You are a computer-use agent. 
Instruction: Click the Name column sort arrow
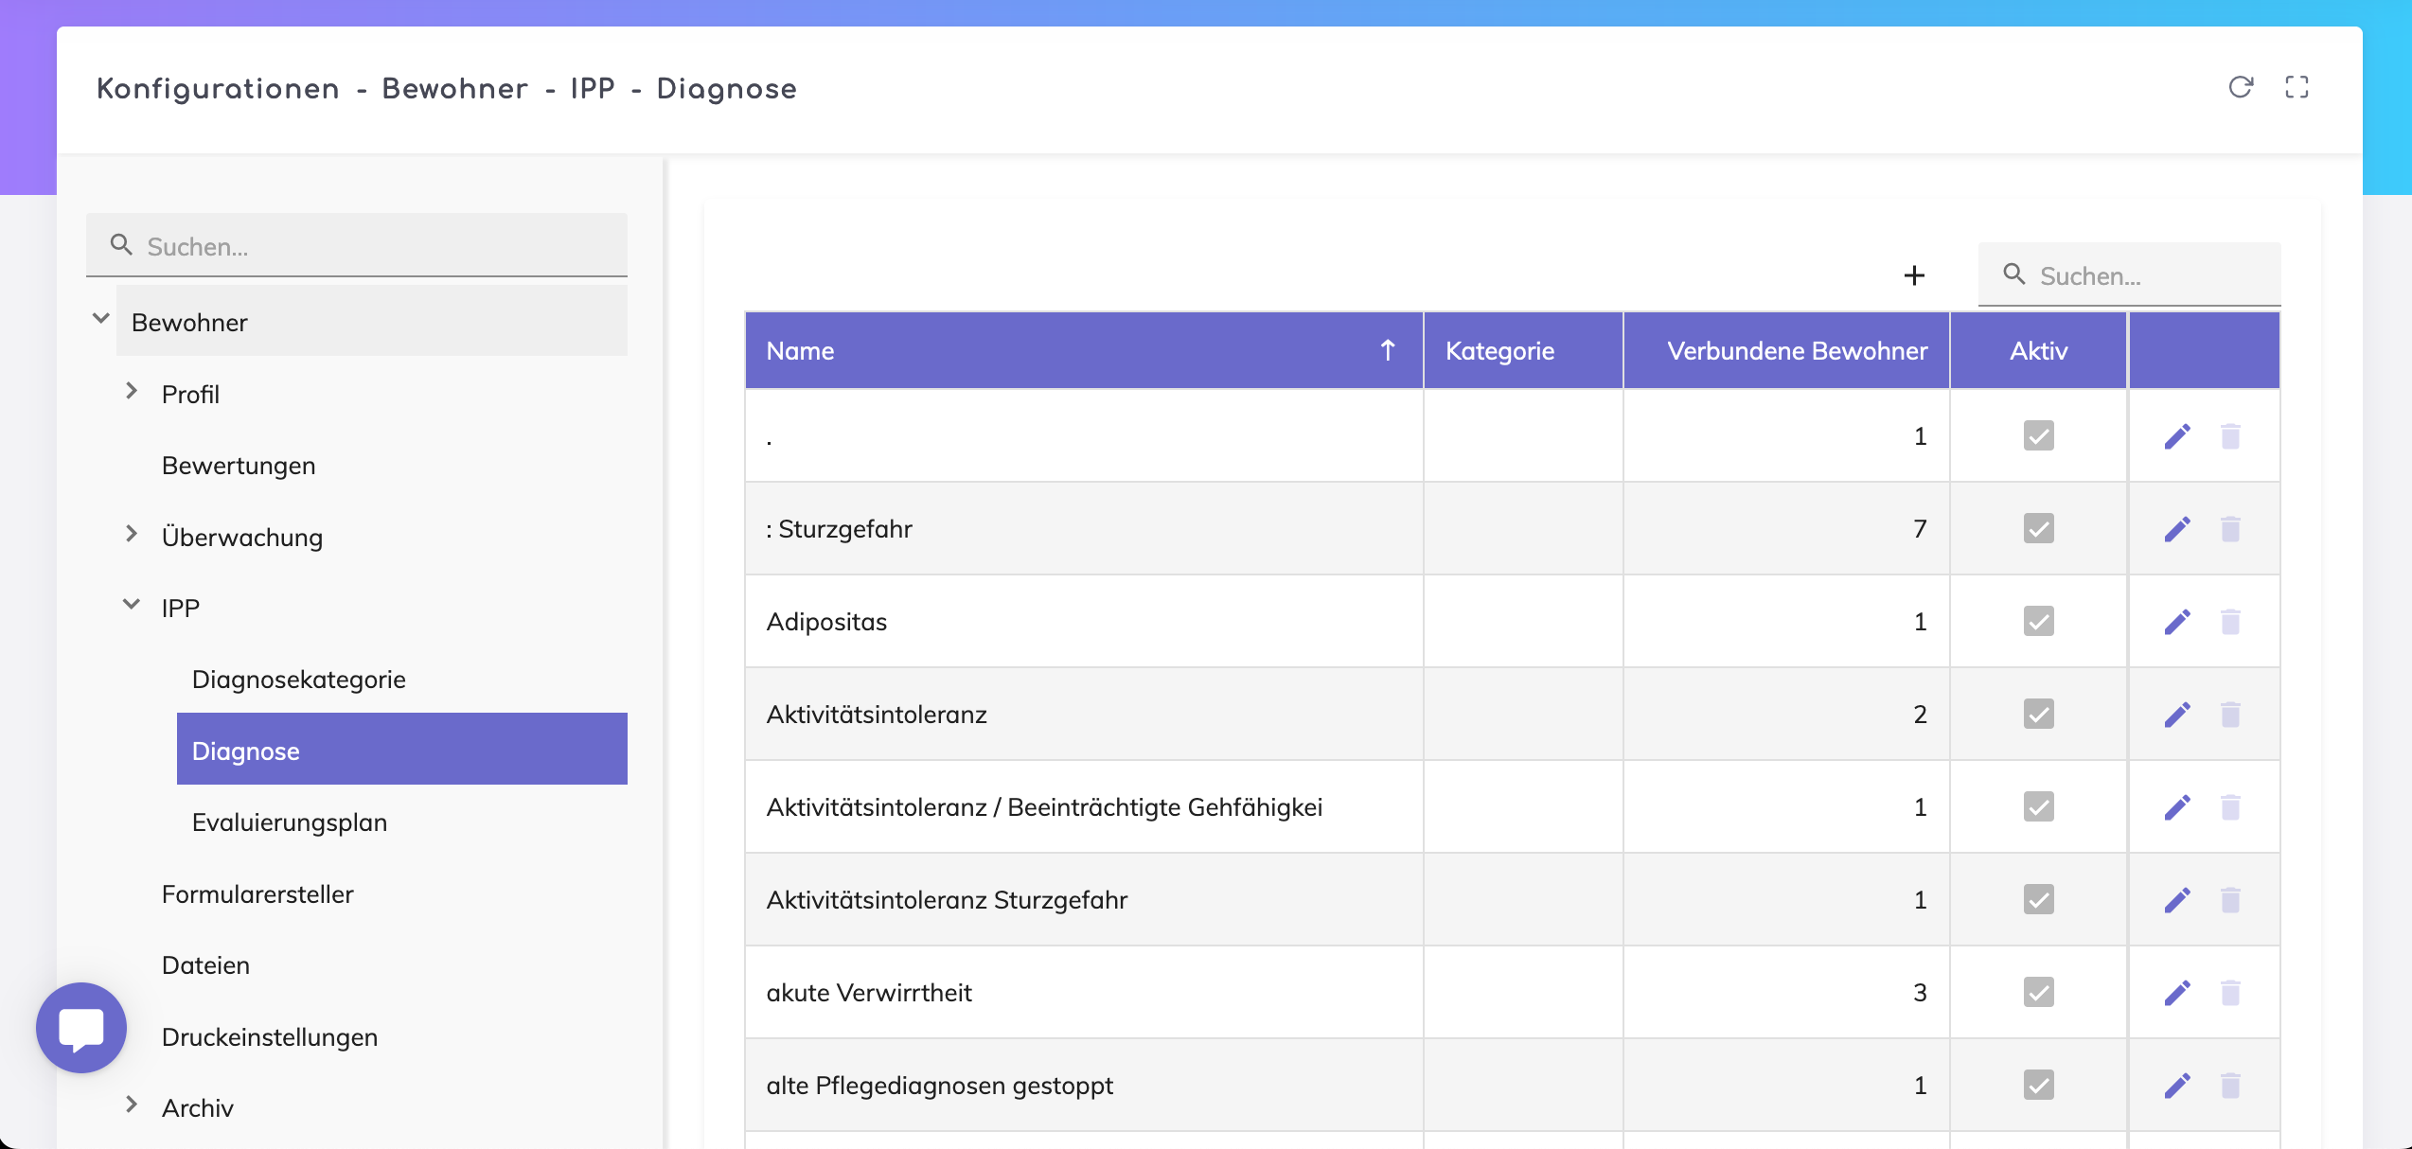click(x=1388, y=351)
